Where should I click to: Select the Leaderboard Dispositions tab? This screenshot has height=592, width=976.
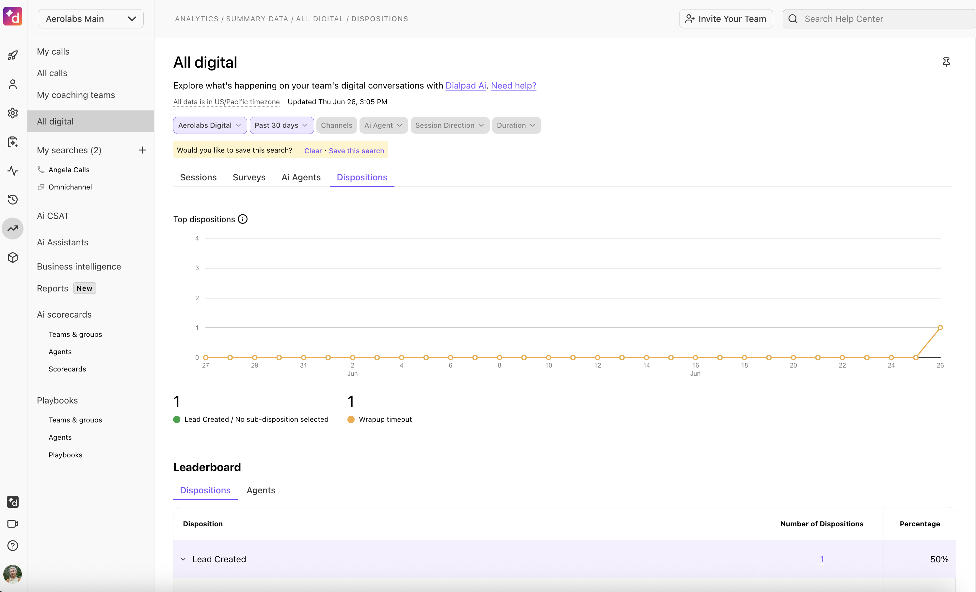click(205, 490)
